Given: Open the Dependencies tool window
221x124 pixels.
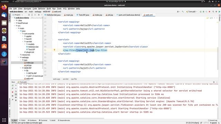Looking at the screenshot, I should 64,120.
